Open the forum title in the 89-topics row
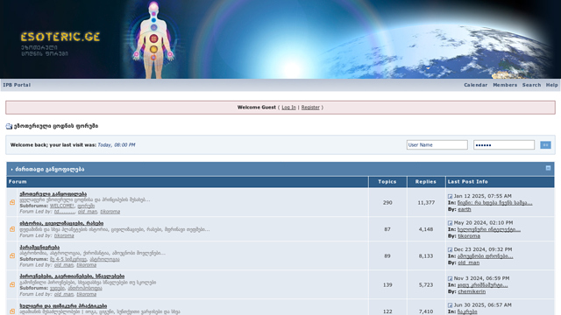 click(39, 247)
